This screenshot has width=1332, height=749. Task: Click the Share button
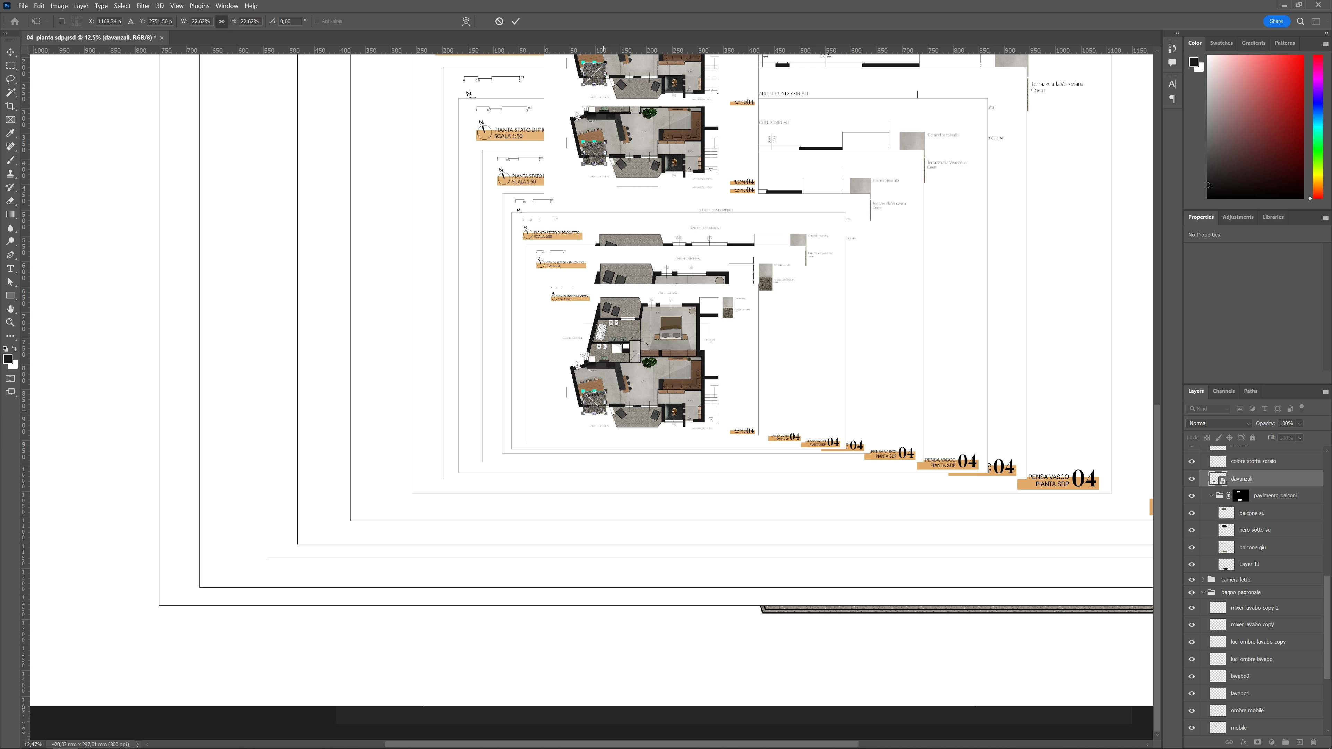(x=1276, y=21)
